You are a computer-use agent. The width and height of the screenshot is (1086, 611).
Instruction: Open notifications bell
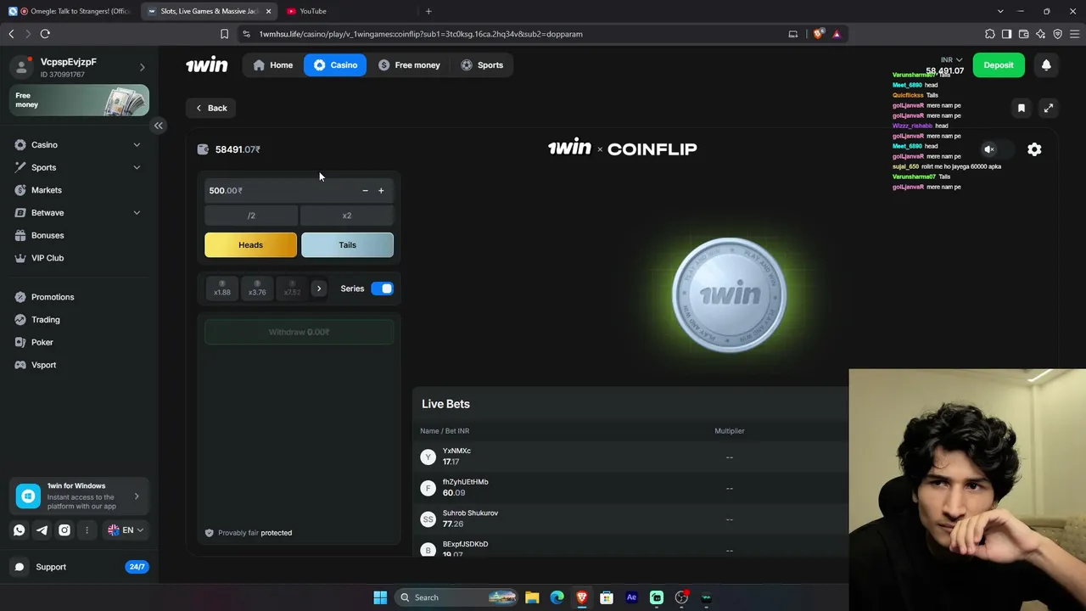(1046, 65)
